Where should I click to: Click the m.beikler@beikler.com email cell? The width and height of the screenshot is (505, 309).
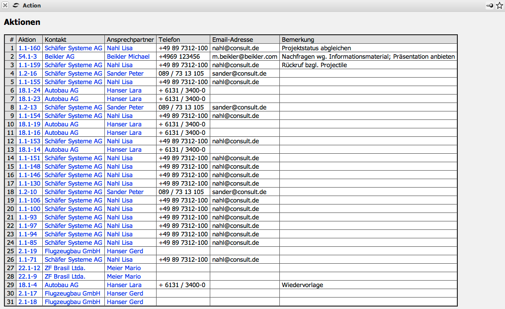click(245, 57)
